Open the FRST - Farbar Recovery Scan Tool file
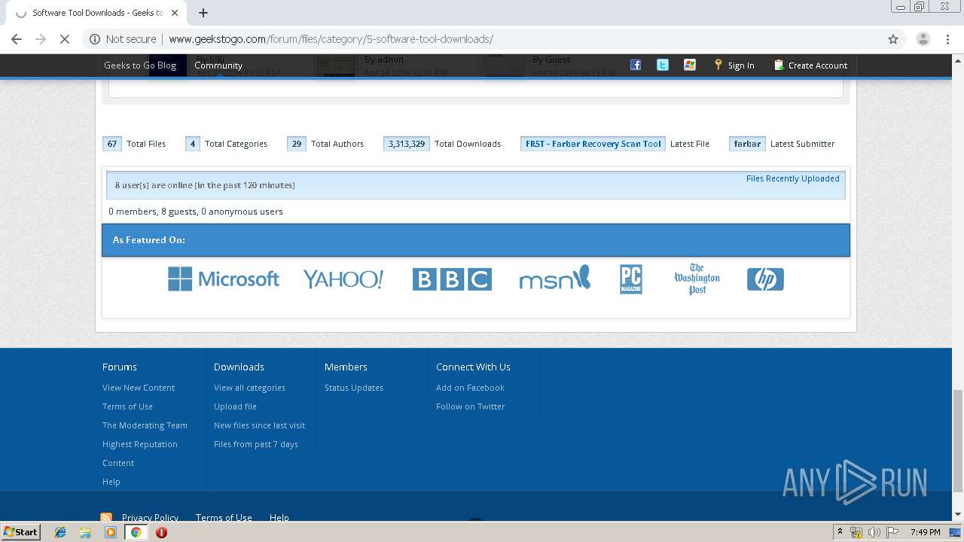The image size is (964, 542). point(593,144)
